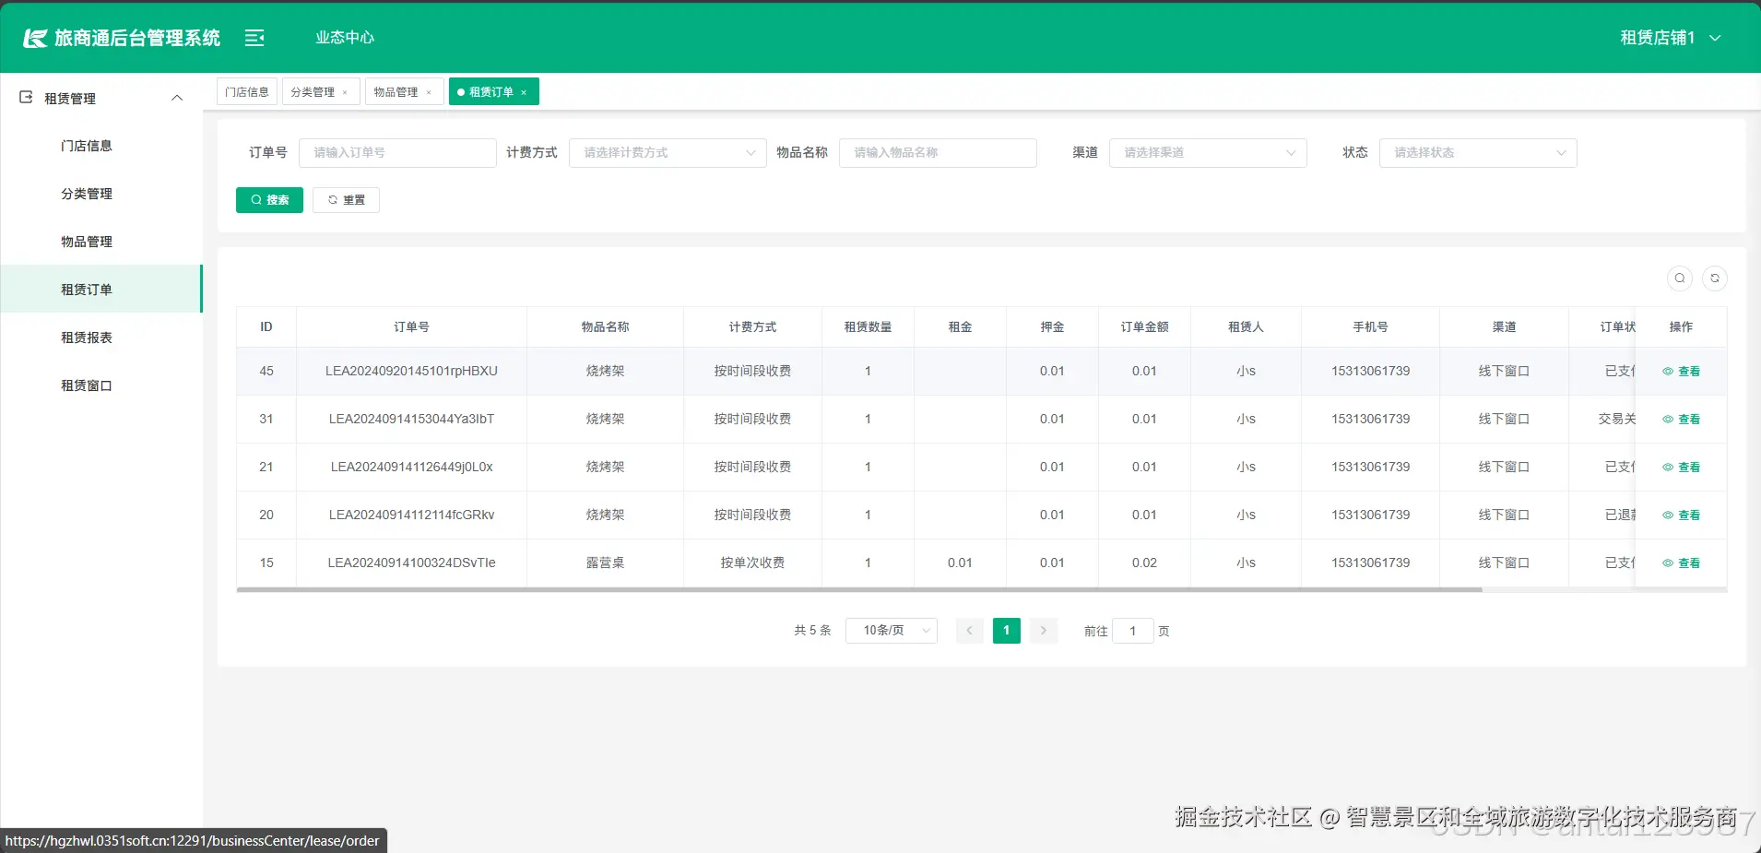The height and width of the screenshot is (853, 1761).
Task: Go to next page arrow
Action: point(1043,631)
